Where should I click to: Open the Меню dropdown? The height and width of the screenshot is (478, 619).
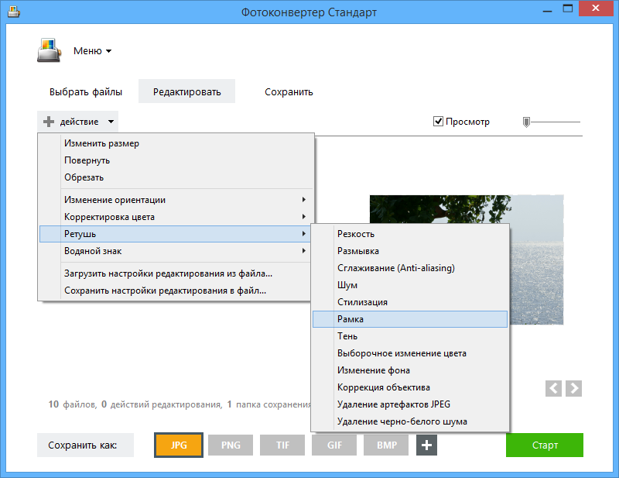[x=92, y=51]
